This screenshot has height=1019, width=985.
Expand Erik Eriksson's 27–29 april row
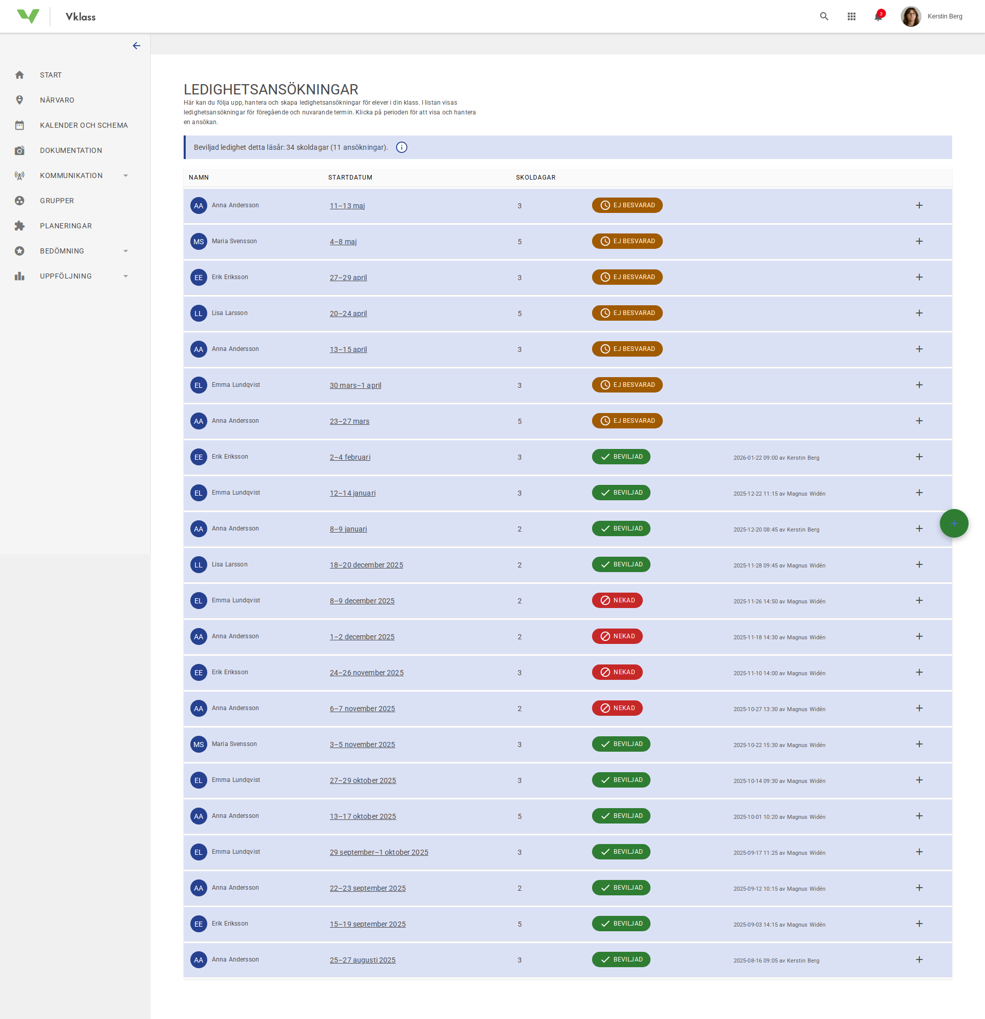[919, 277]
